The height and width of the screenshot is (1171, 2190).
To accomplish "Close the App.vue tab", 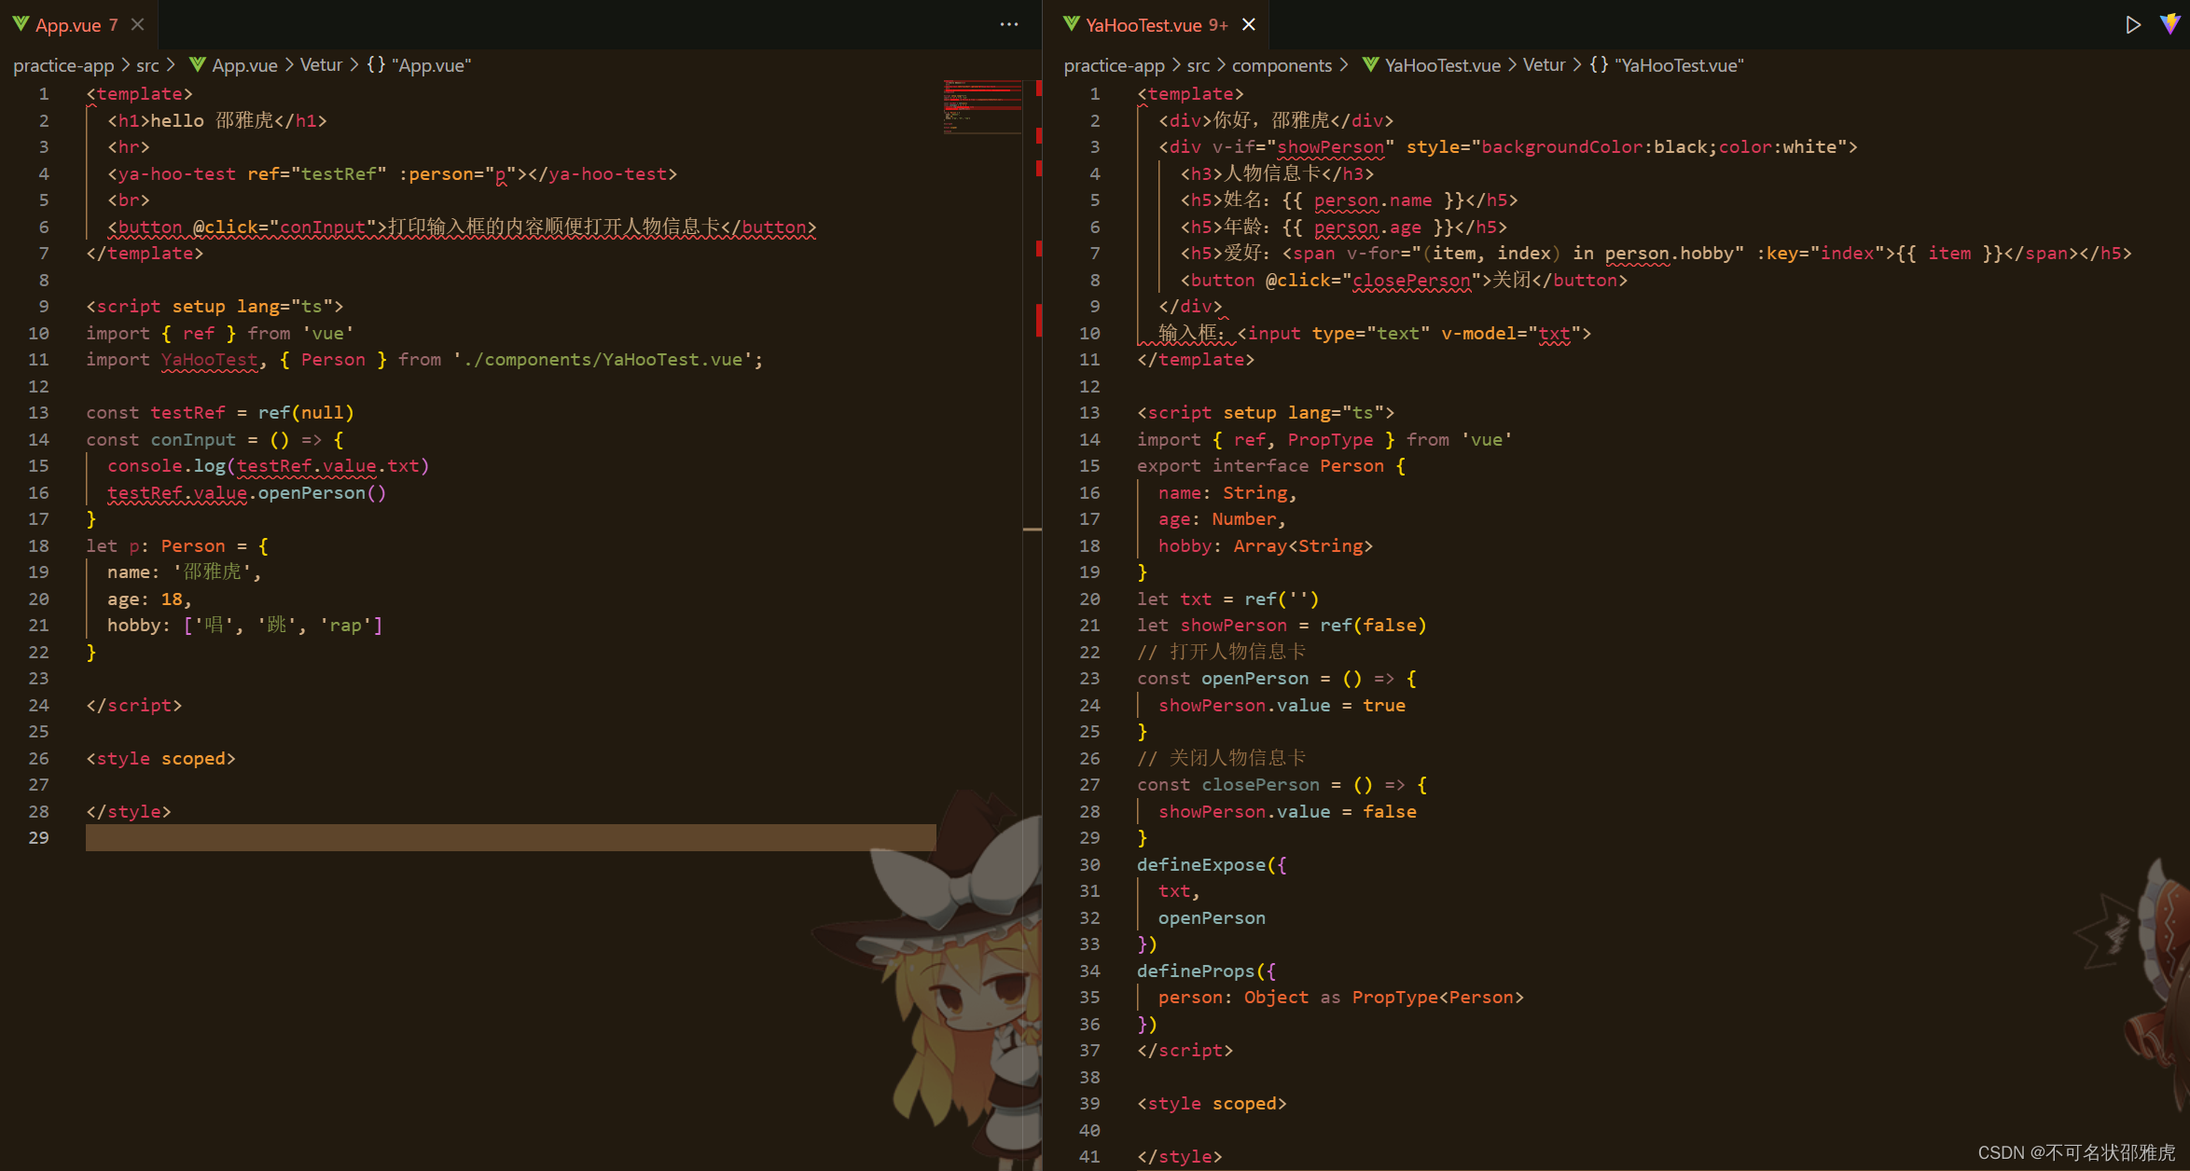I will (138, 24).
